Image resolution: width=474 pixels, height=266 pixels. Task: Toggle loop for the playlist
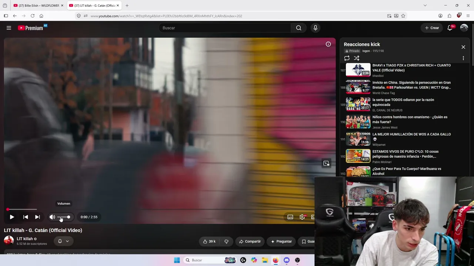tap(347, 58)
